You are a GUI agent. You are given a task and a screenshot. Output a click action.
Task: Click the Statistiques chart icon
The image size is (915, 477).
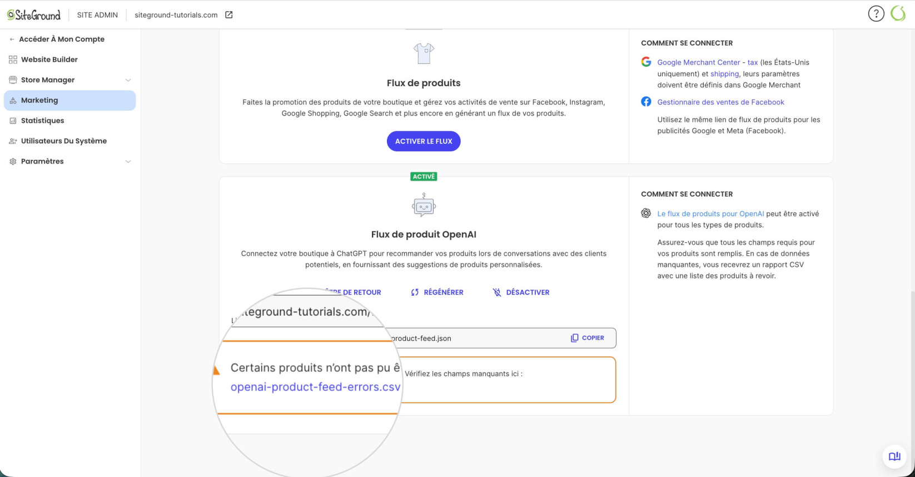point(13,121)
